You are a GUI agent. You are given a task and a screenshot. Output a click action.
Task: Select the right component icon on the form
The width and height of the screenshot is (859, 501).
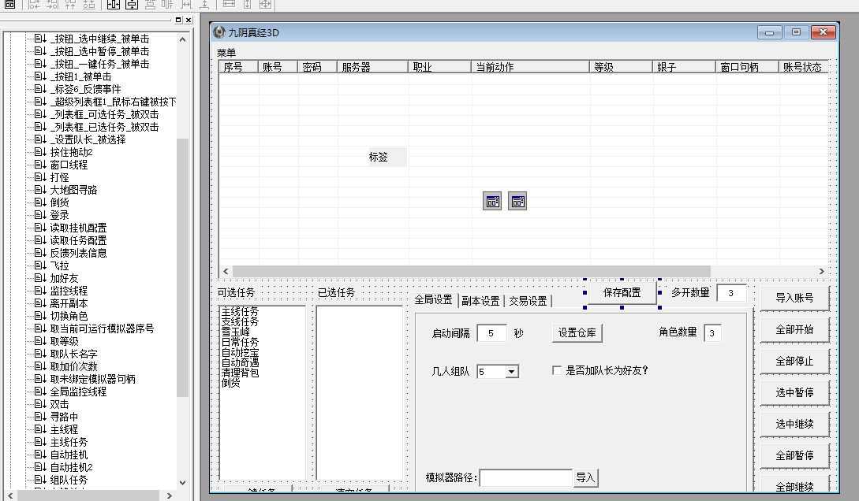(517, 202)
